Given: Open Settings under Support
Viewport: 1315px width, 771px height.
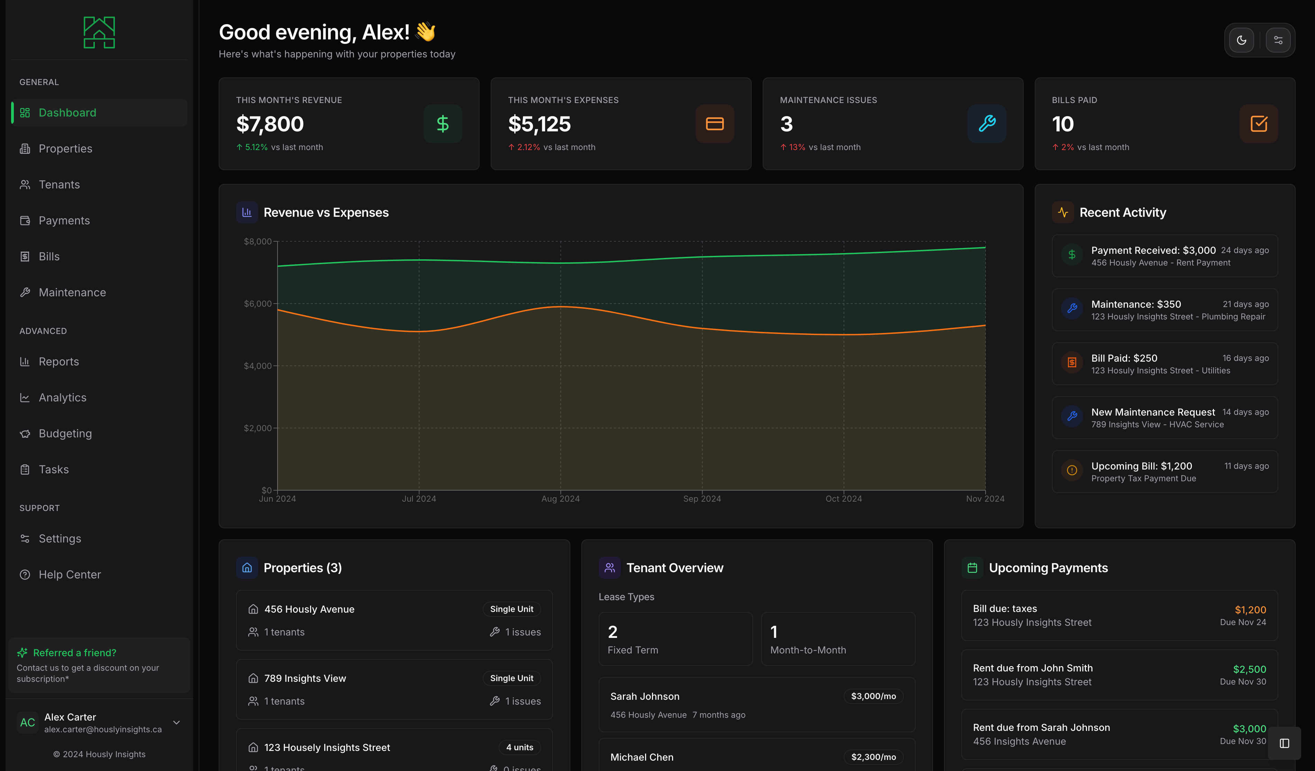Looking at the screenshot, I should point(99,539).
